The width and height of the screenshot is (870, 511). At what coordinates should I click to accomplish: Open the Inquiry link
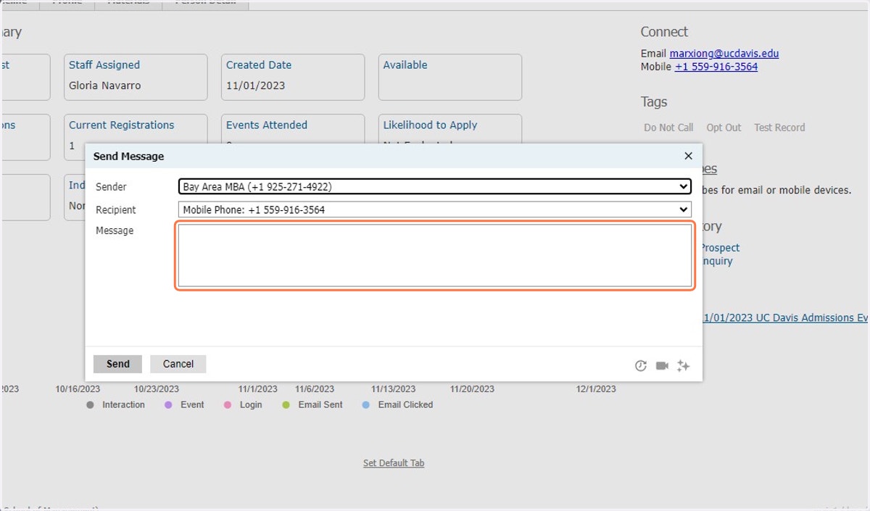click(x=717, y=261)
